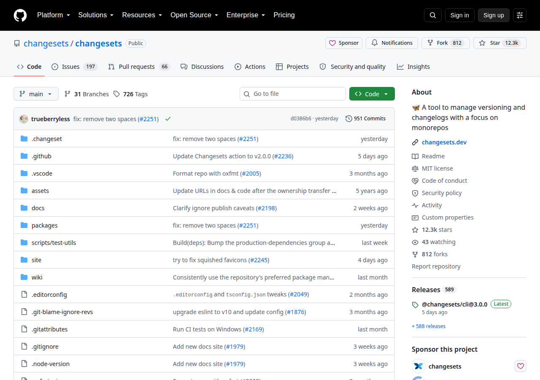Click the Sign up button
The image size is (540, 380).
coord(494,15)
